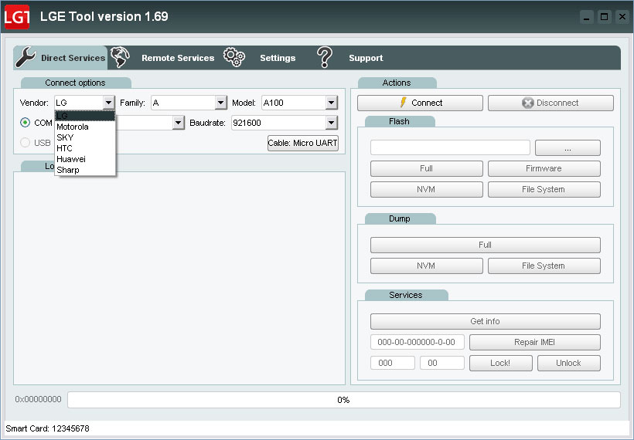Click the Disconnect button
This screenshot has width=634, height=440.
click(550, 103)
